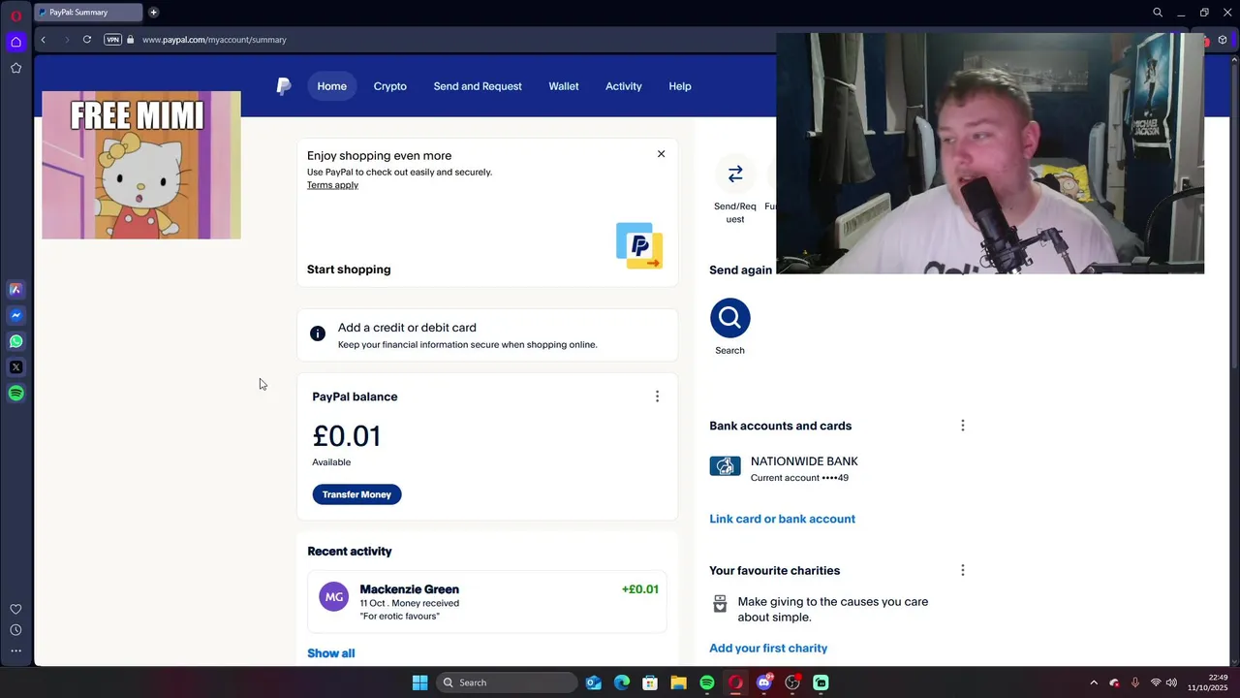Viewport: 1240px width, 698px height.
Task: Click the taskbar volume speaker icon
Action: pyautogui.click(x=1171, y=682)
